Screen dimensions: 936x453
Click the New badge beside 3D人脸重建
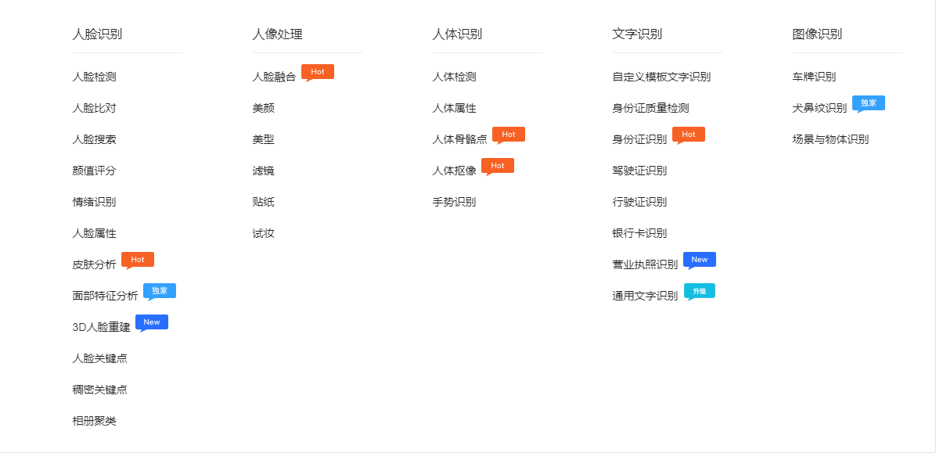[x=152, y=322]
